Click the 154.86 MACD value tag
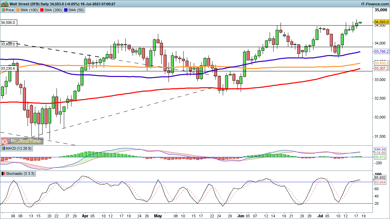Screen dimensions: 390x219 pos(380,153)
